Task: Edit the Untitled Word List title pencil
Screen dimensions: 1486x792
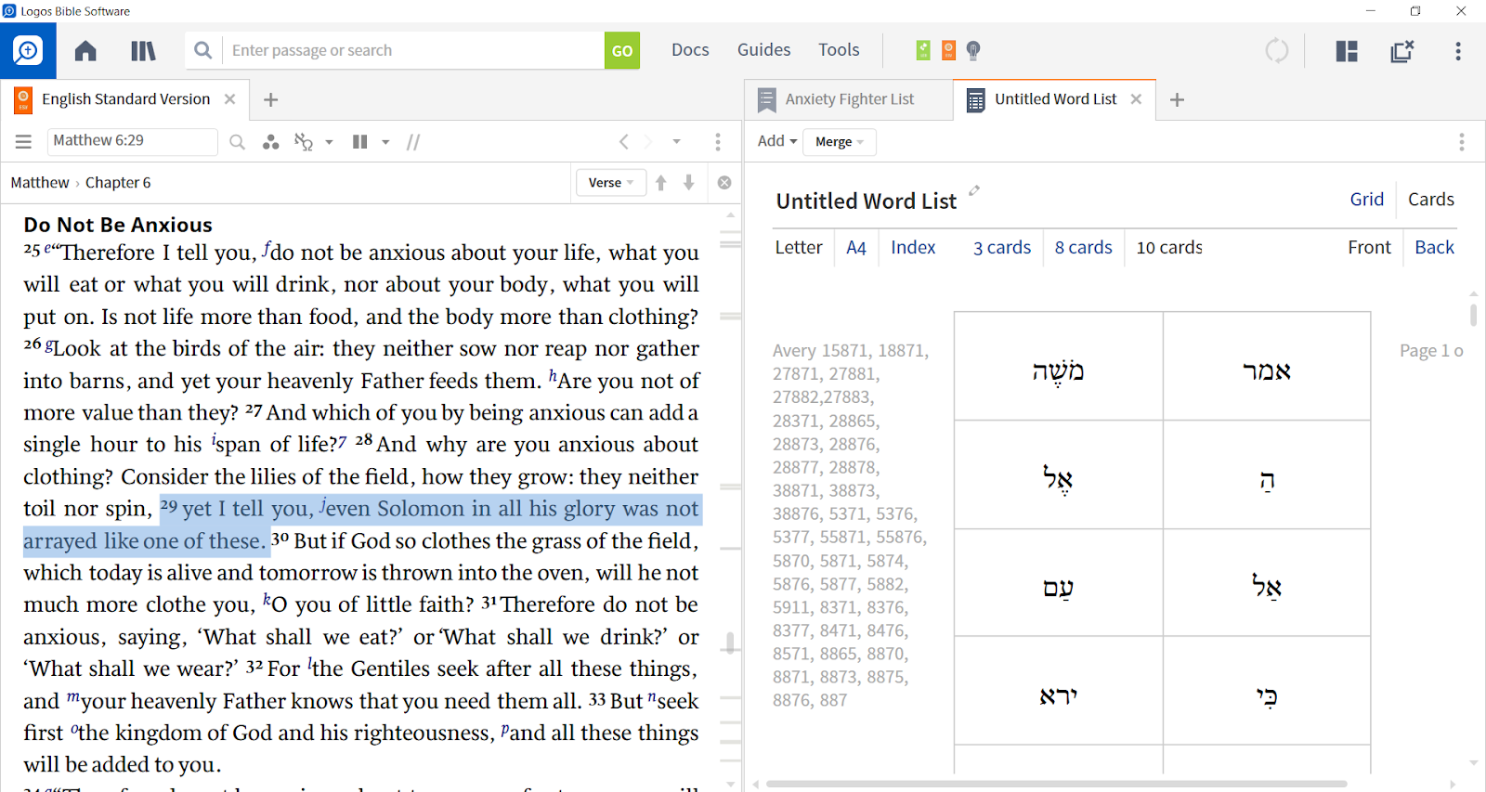Action: [x=974, y=190]
